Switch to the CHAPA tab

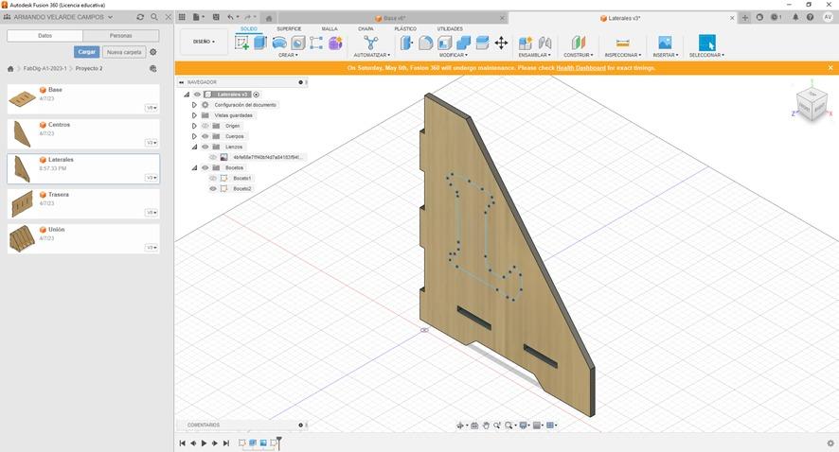pos(366,29)
